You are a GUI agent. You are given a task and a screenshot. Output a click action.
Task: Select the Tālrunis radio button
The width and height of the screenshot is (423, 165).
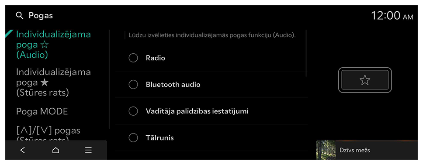tap(133, 138)
